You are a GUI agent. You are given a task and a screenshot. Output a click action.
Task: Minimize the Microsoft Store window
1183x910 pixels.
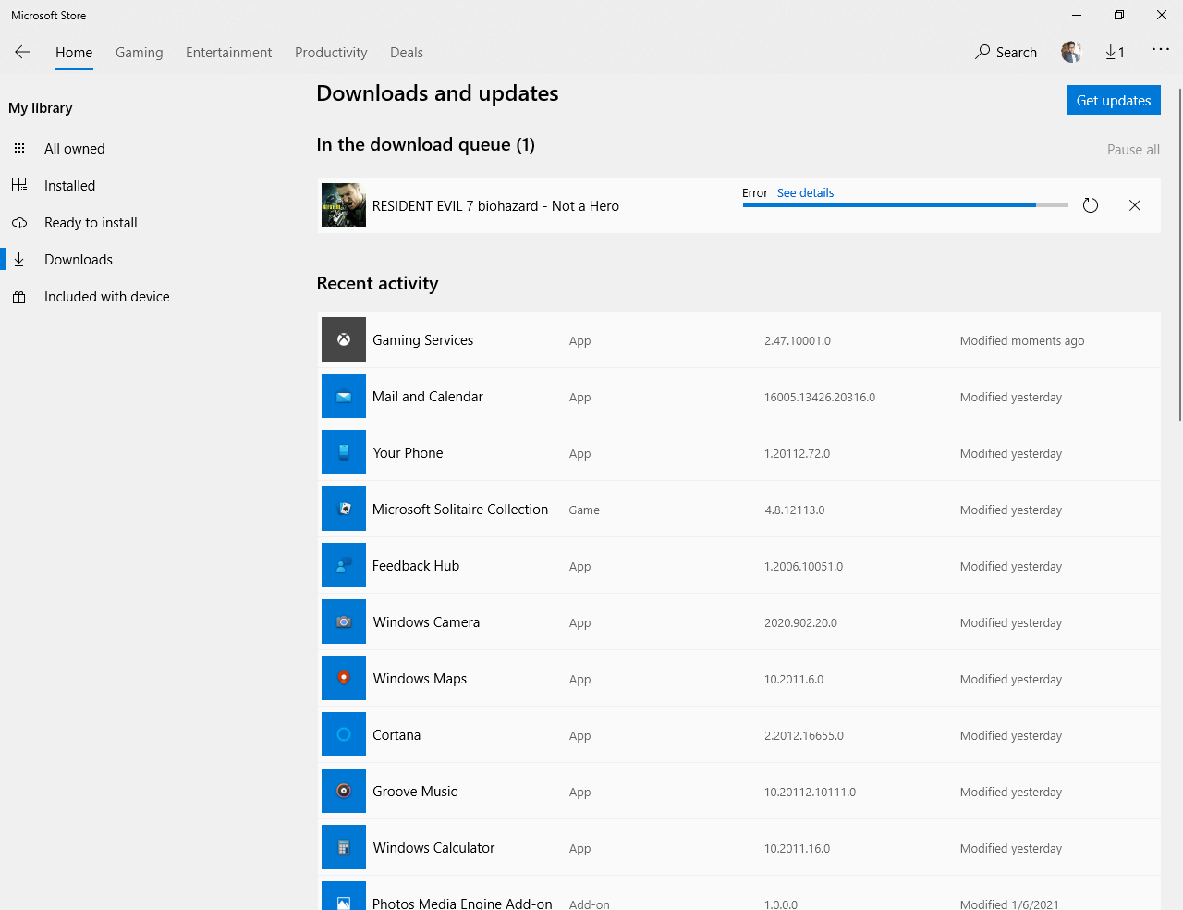1077,15
